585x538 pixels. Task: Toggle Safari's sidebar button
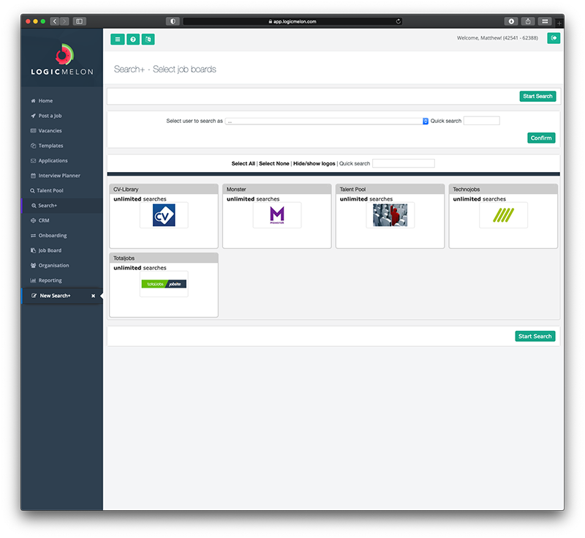(80, 21)
